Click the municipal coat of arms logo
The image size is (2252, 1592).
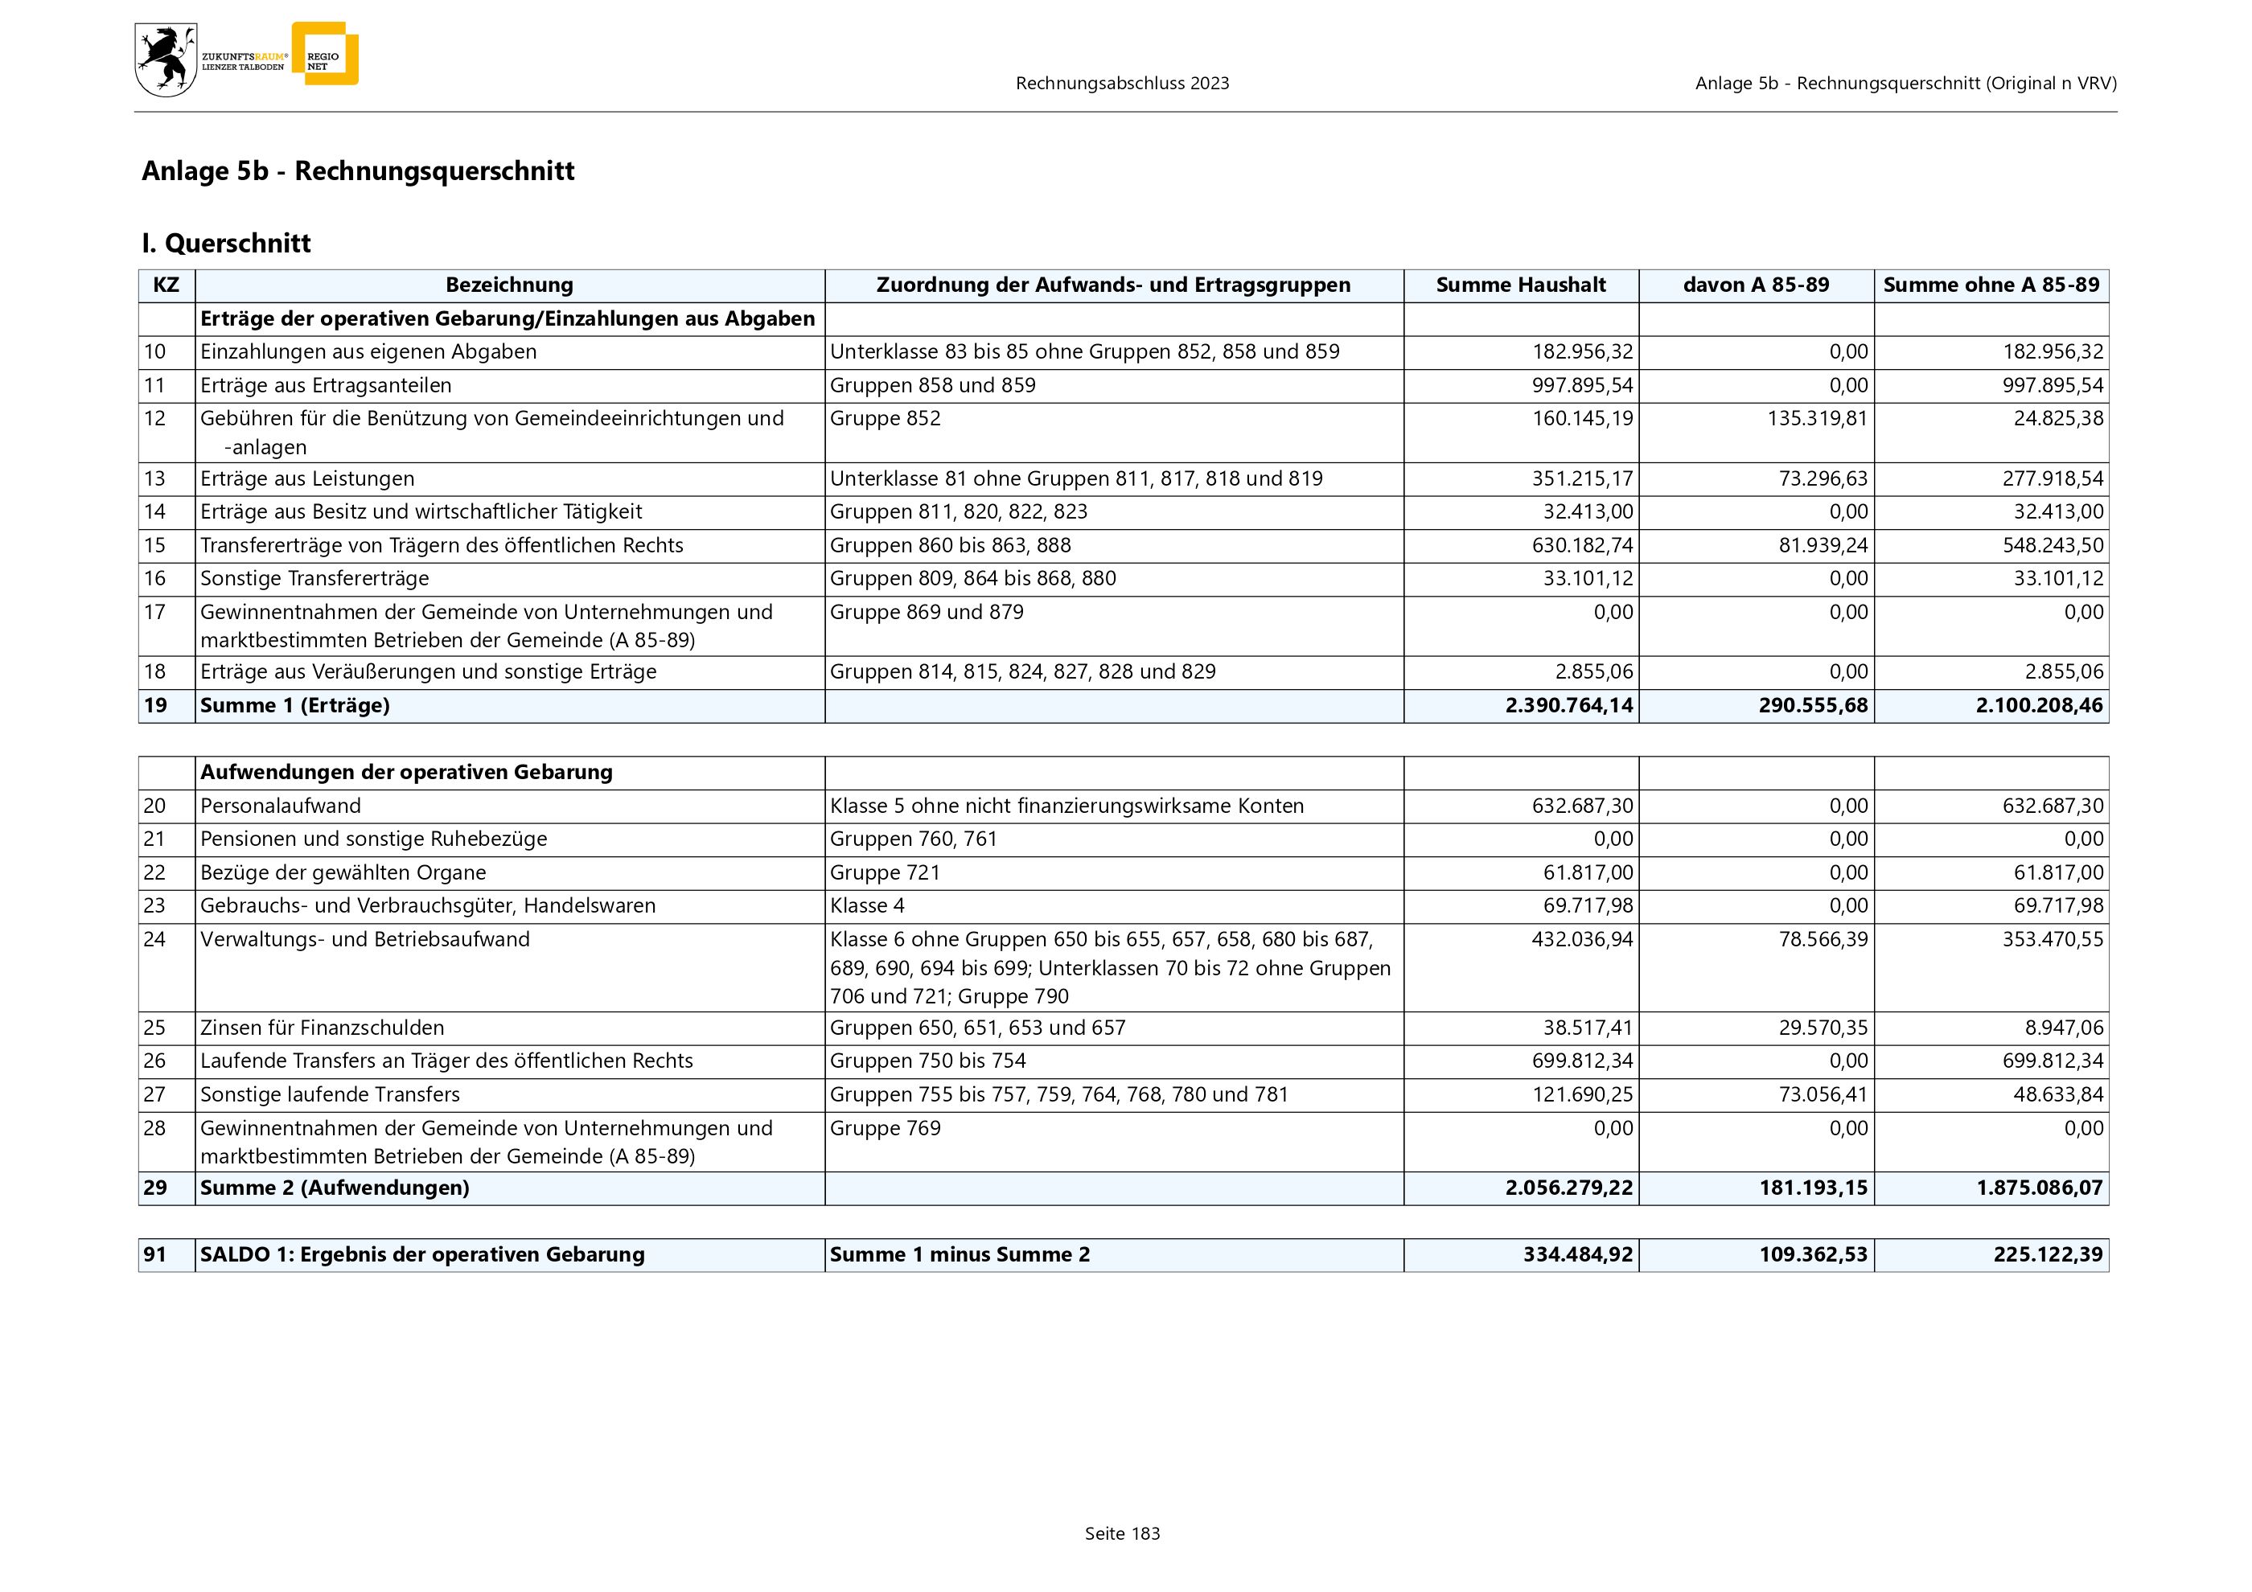pos(166,61)
